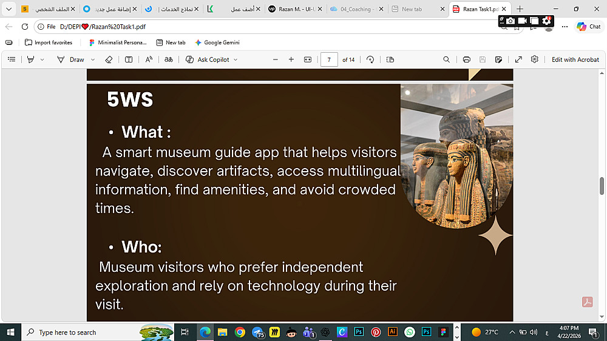Image resolution: width=607 pixels, height=341 pixels.
Task: Switch to the أضف عمل tab
Action: click(233, 9)
